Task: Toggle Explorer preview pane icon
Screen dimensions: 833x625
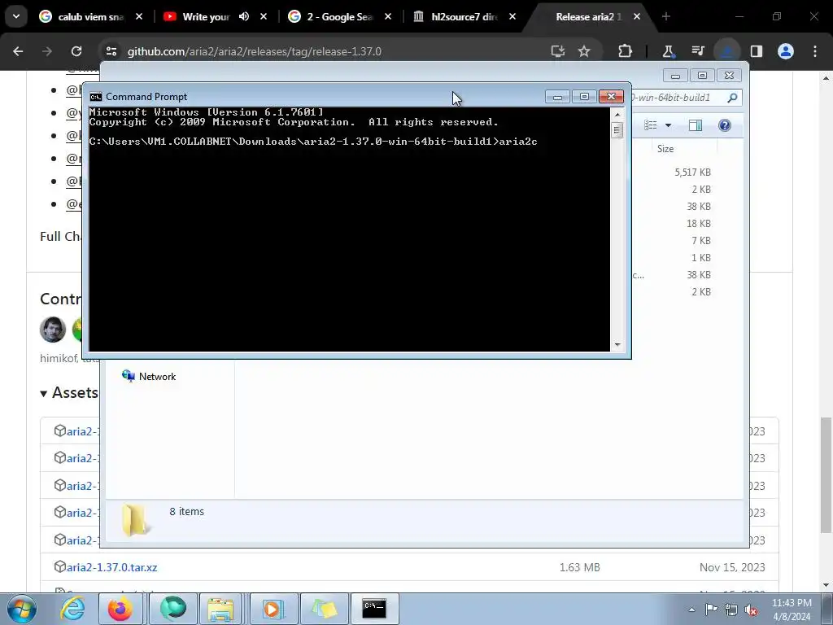Action: [x=695, y=125]
